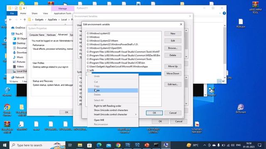266x149 pixels.
Task: Select the Visual Studio Common\Tools\WinNT entry
Action: [x=123, y=52]
